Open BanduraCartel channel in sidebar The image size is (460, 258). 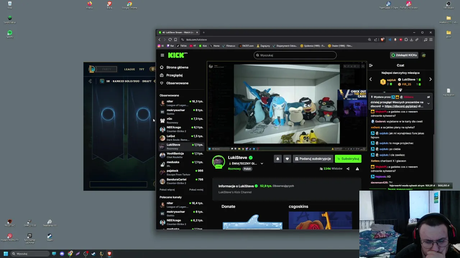point(181,181)
